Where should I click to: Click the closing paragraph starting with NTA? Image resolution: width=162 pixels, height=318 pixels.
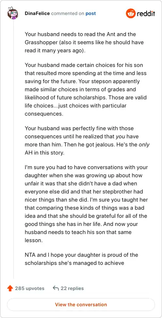[81, 259]
